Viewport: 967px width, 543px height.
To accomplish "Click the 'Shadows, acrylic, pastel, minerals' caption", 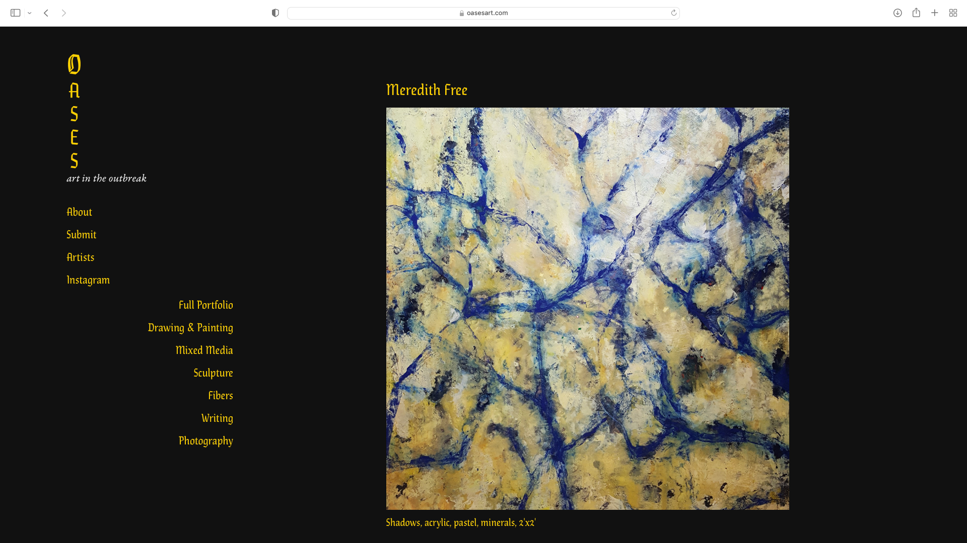I will point(461,523).
